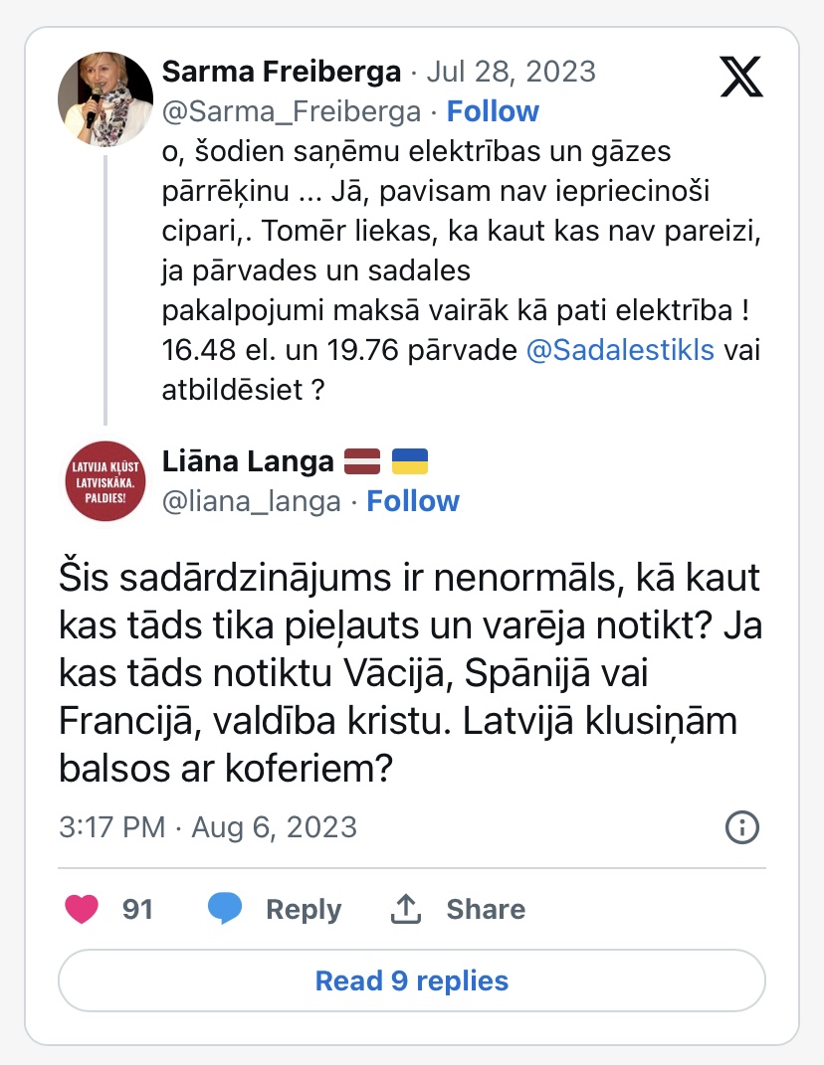Click the X logo icon
824x1065 pixels.
(x=740, y=76)
